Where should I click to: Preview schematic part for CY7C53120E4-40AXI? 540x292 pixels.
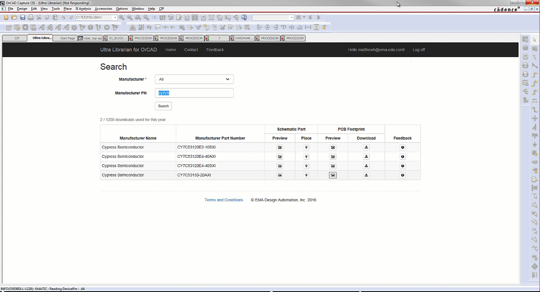click(x=280, y=157)
